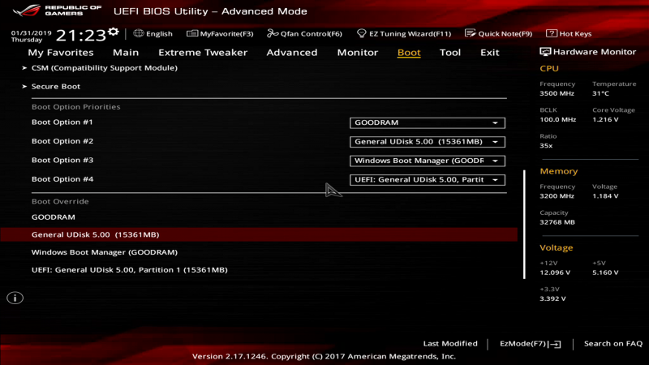Click the 01/31/2019 Thursday date
Image resolution: width=649 pixels, height=365 pixels.
tap(31, 36)
